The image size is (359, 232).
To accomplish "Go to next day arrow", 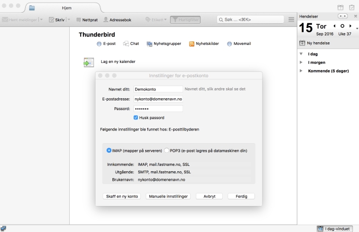I will coord(351,26).
